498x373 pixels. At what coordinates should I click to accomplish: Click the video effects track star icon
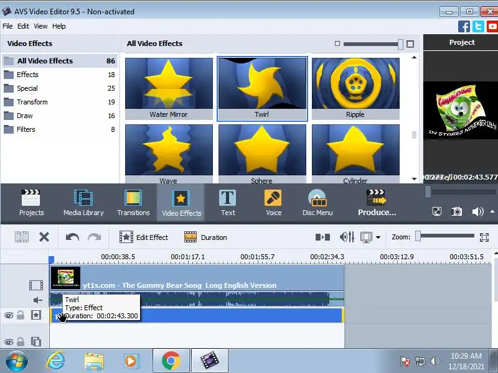(x=36, y=315)
